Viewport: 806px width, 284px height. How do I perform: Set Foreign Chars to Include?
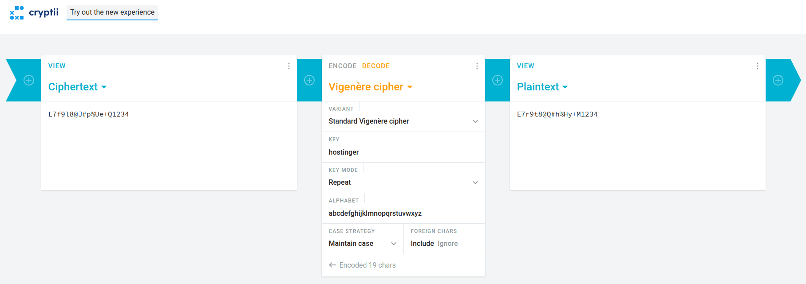coord(422,244)
